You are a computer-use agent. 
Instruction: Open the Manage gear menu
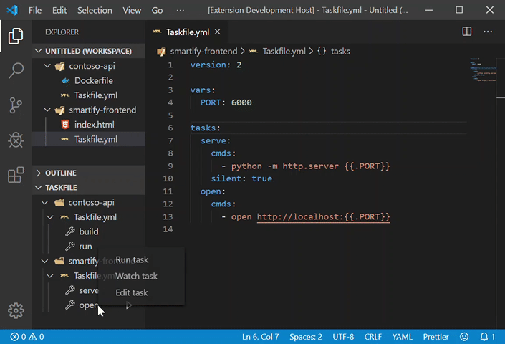click(x=16, y=310)
